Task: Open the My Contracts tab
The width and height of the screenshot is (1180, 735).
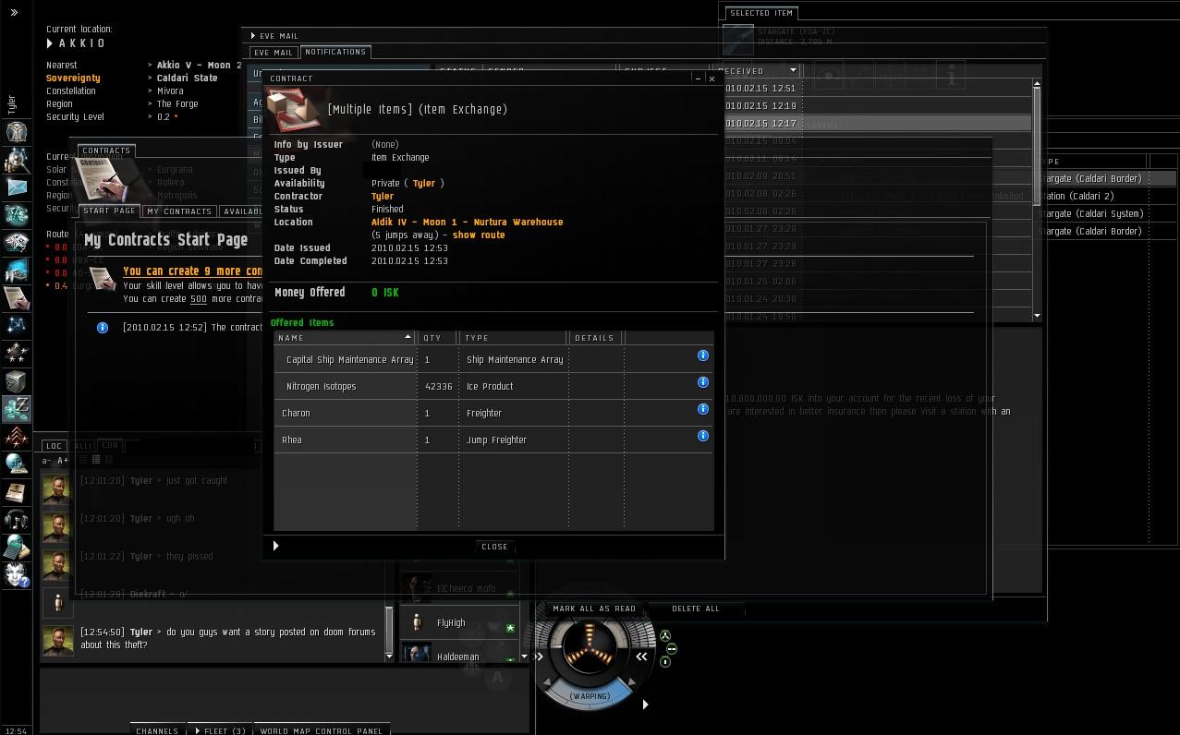Action: click(x=180, y=211)
